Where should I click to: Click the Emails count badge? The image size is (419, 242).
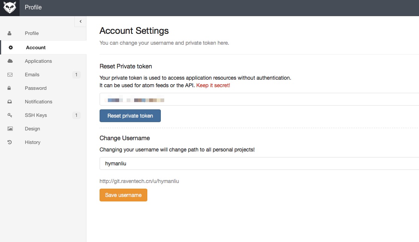76,75
